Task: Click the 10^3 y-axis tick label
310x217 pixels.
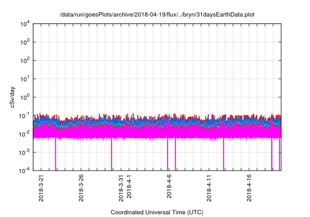Action: 25,42
